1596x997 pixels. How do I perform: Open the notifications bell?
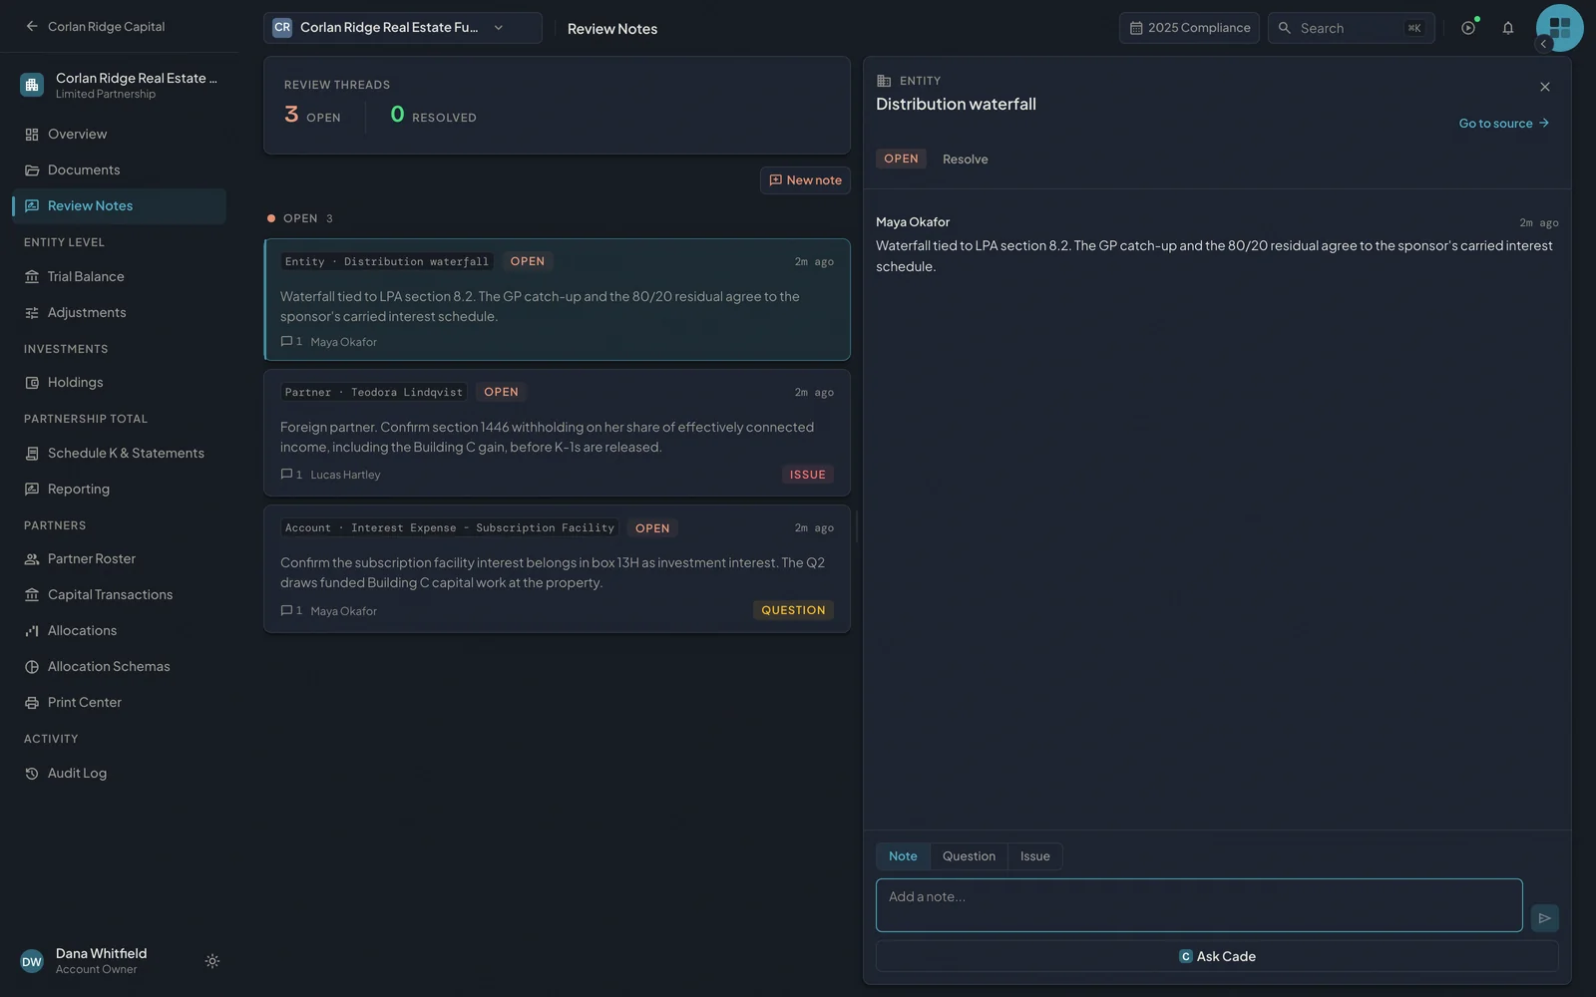pos(1508,28)
